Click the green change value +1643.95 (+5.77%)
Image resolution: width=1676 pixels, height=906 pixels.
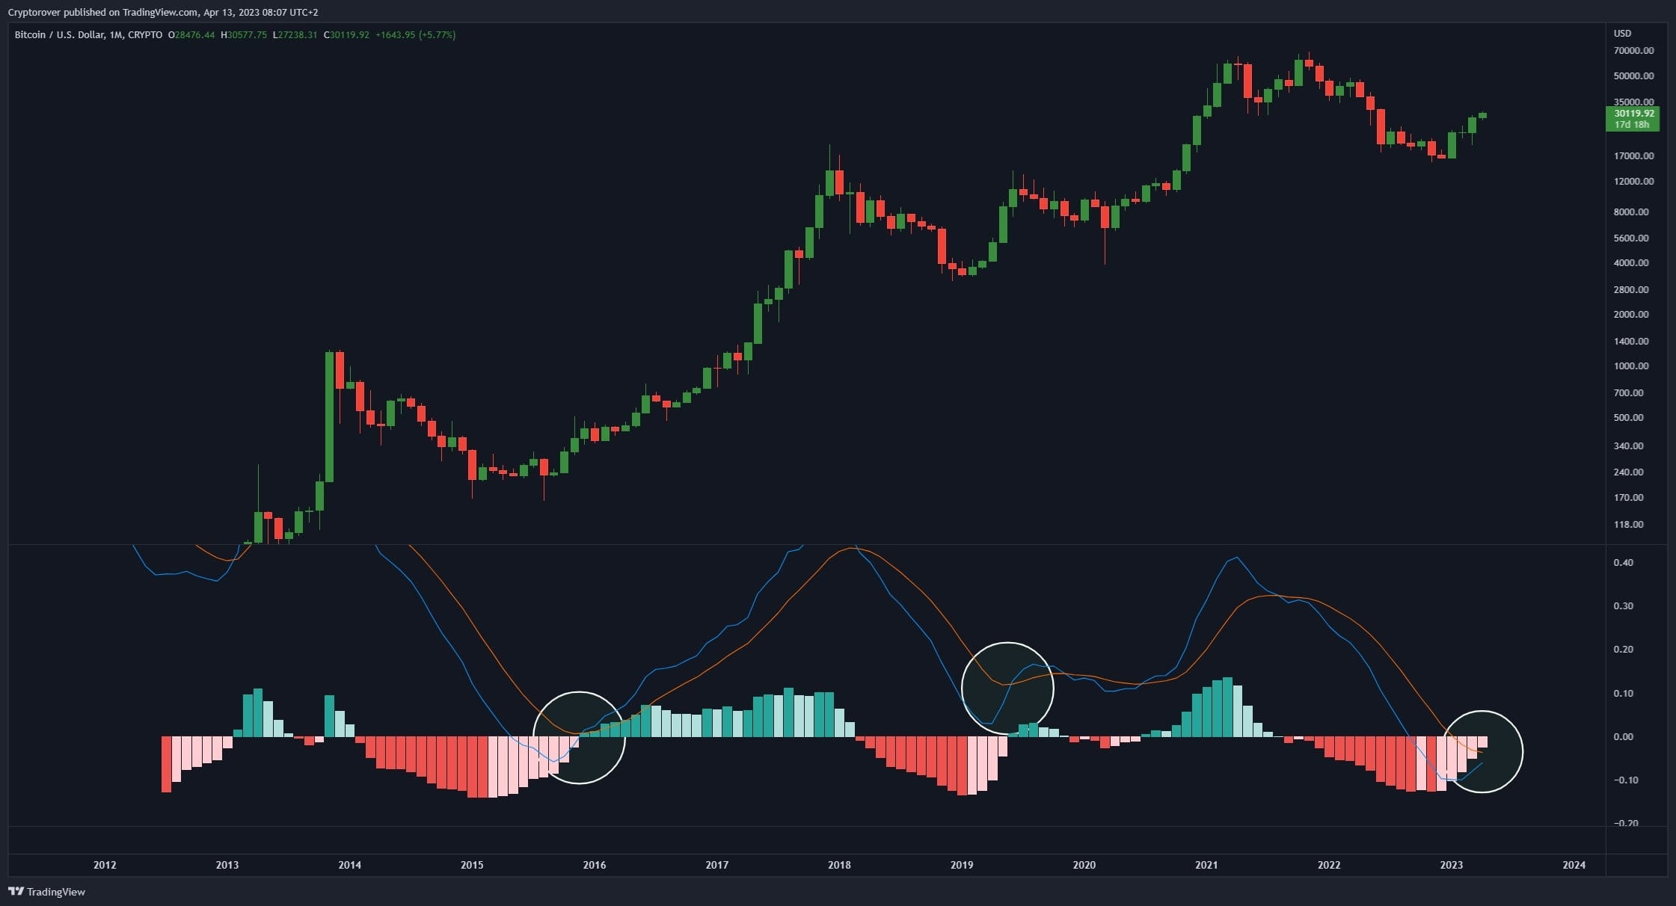coord(415,34)
